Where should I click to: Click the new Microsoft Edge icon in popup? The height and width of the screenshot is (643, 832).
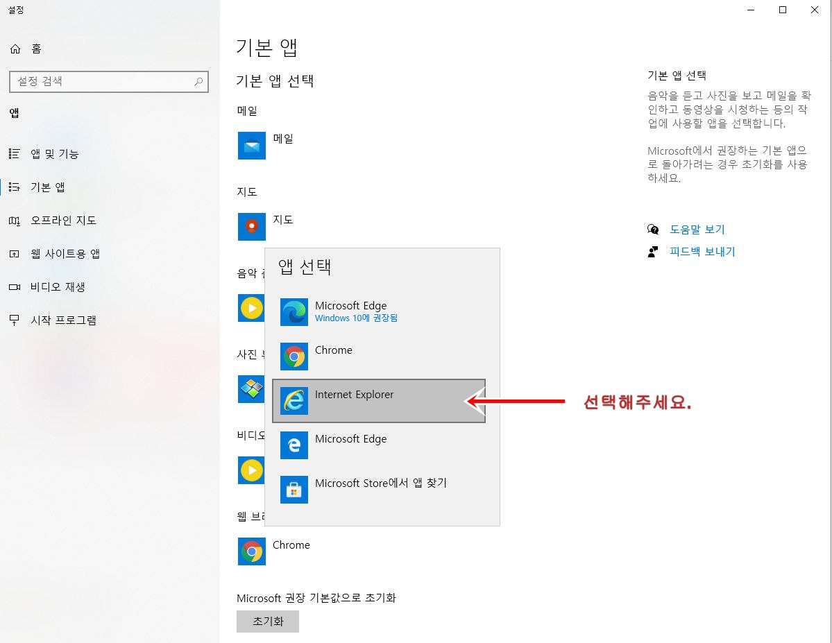point(294,311)
